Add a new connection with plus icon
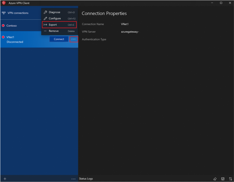The image size is (234, 182). point(5,179)
